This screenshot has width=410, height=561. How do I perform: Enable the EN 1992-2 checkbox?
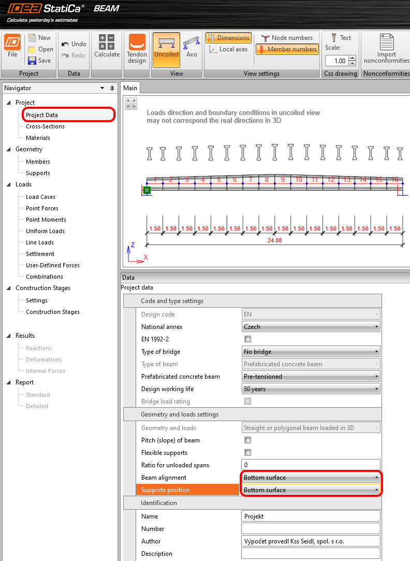tap(248, 339)
